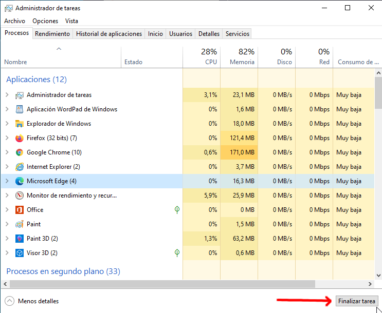Click the 63,2 MB Paint 3D memory cell
The image size is (382, 313).
point(239,238)
